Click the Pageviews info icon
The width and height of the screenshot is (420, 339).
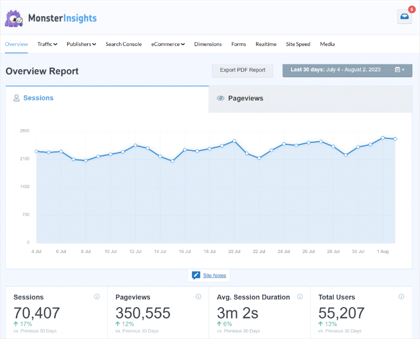[198, 297]
